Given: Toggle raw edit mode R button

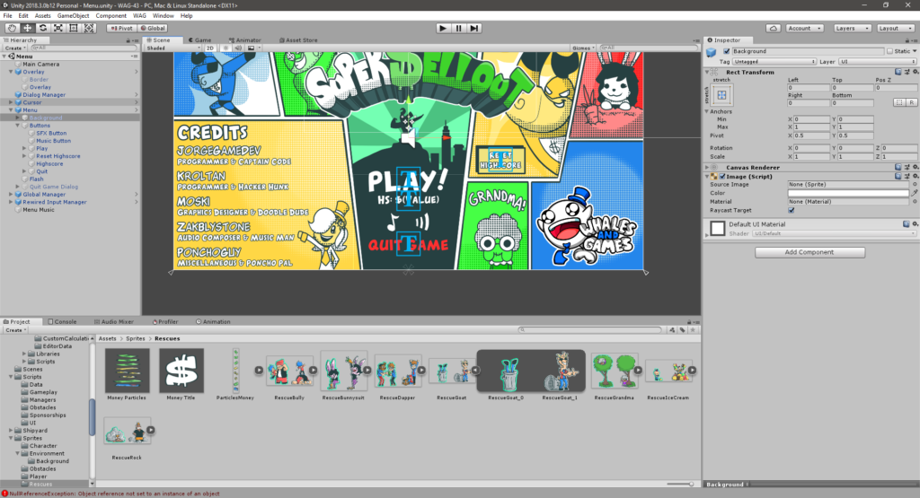Looking at the screenshot, I should pos(911,102).
